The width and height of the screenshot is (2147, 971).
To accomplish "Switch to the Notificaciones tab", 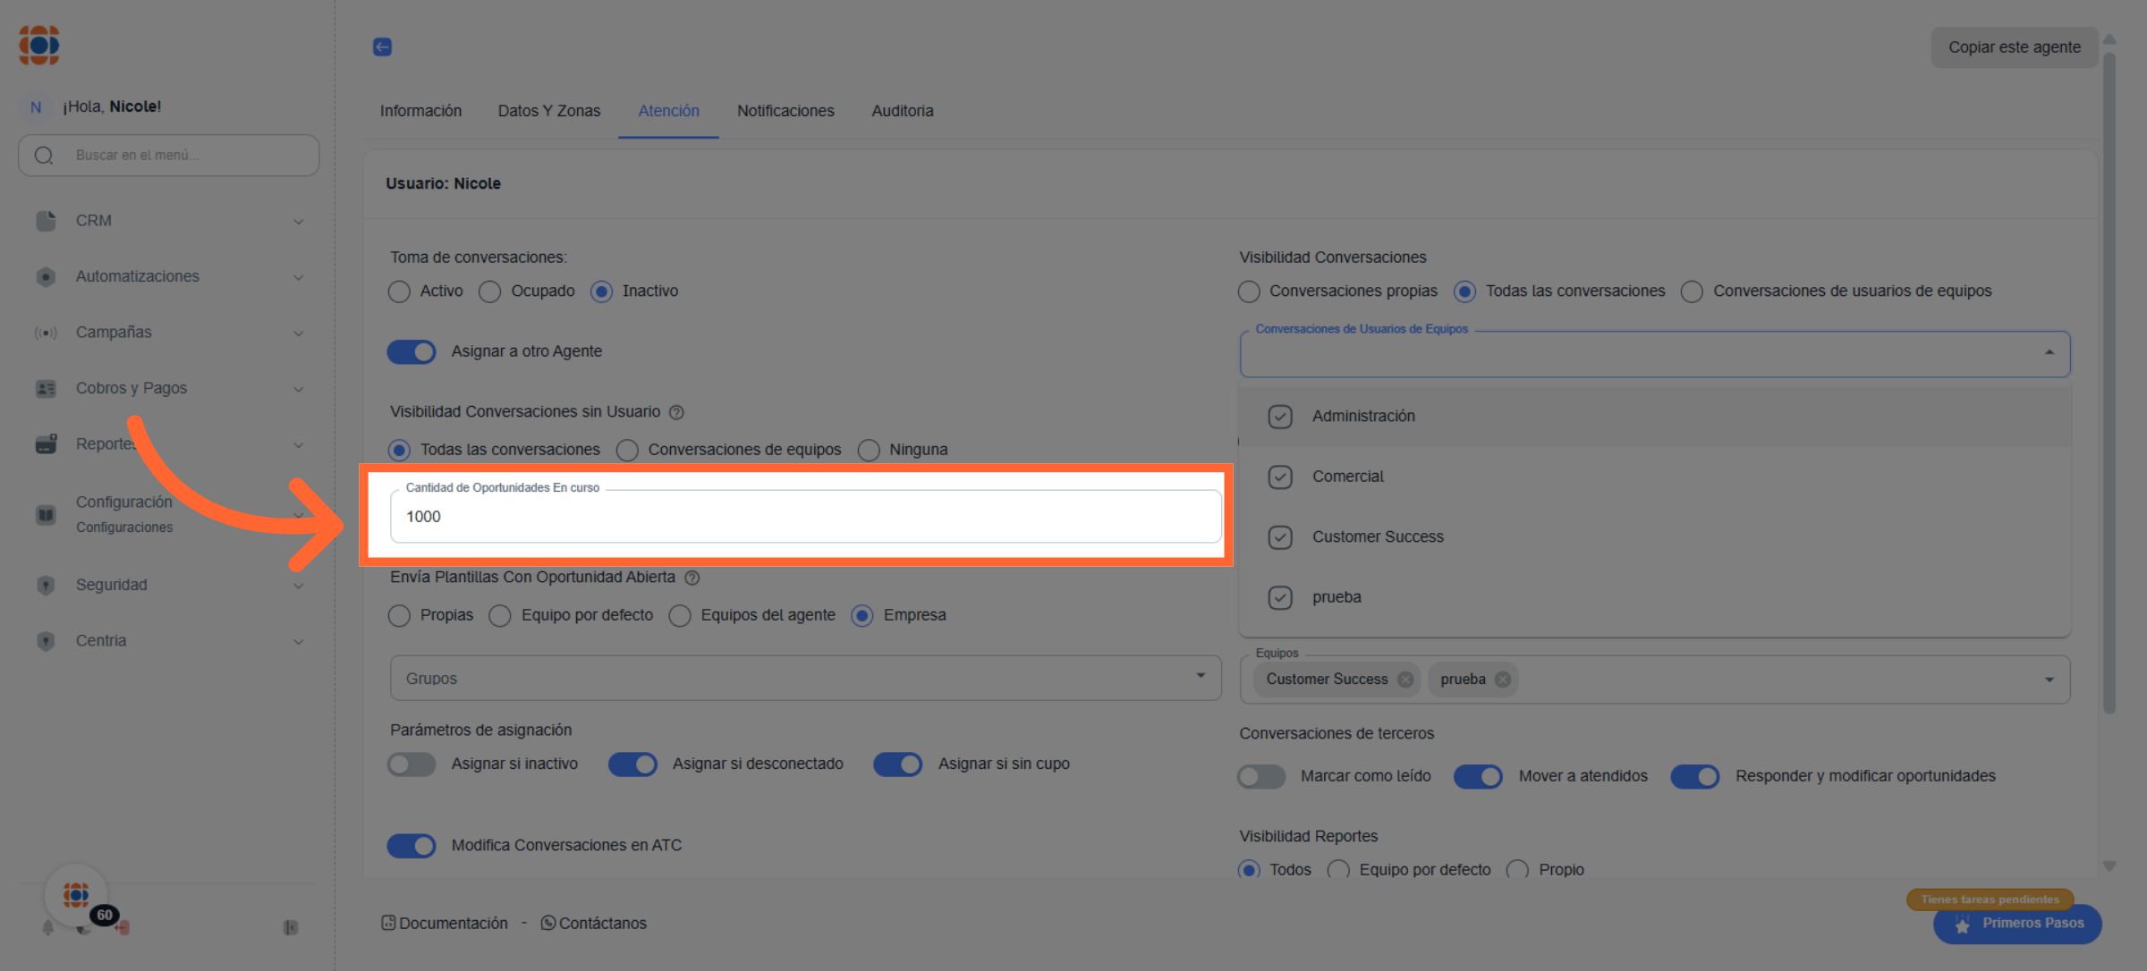I will pyautogui.click(x=785, y=111).
